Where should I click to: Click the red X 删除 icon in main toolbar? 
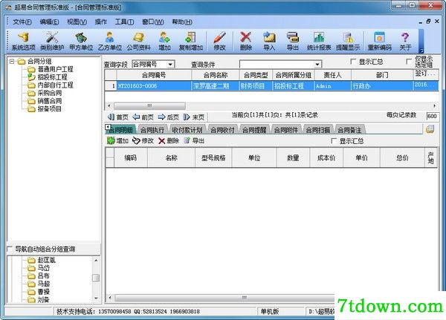coord(246,42)
